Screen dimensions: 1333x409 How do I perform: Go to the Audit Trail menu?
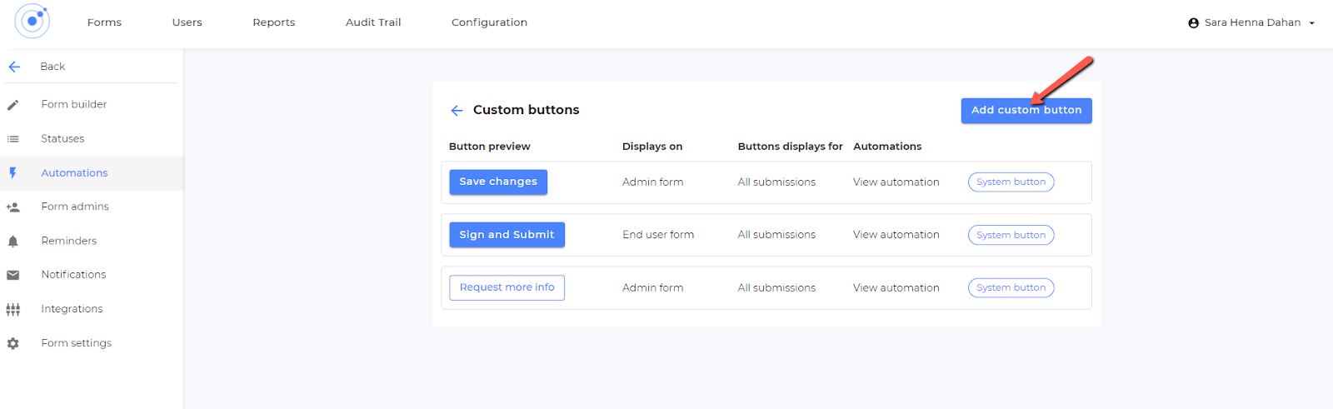point(373,22)
